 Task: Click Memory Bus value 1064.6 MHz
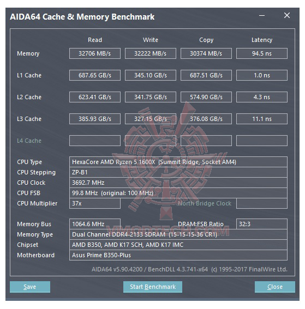point(95,224)
